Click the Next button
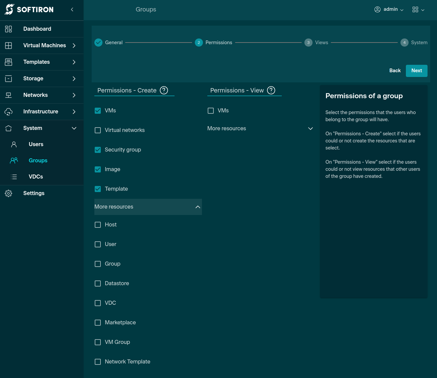Viewport: 437px width, 378px height. [x=416, y=71]
